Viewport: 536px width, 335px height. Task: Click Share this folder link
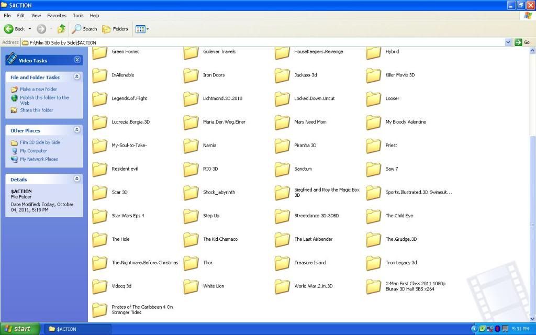pos(37,110)
